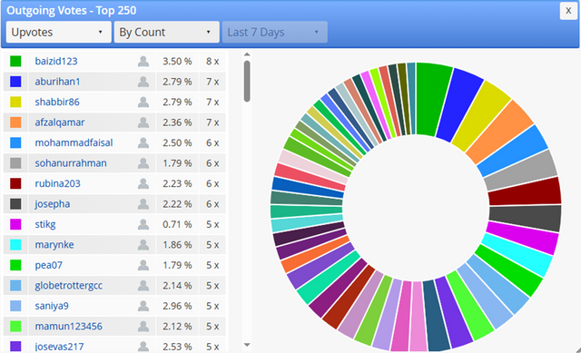The image size is (581, 353).
Task: Click the cyan color swatch for marynke
Action: click(x=15, y=244)
